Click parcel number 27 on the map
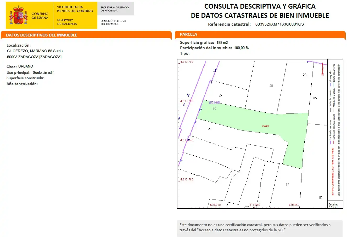The image size is (347, 237). point(221,95)
